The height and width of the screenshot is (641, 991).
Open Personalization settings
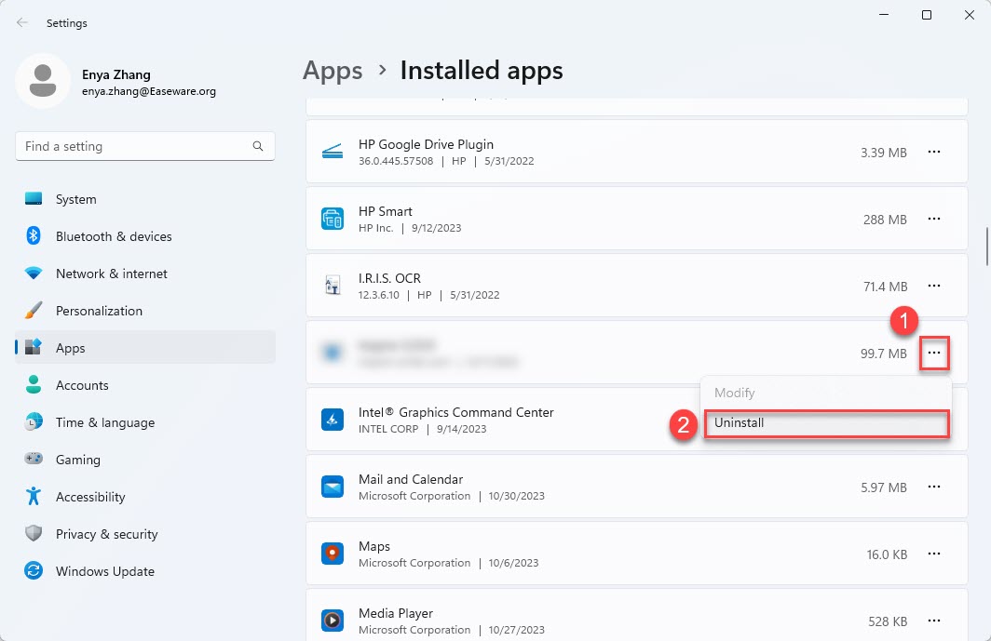(x=144, y=311)
